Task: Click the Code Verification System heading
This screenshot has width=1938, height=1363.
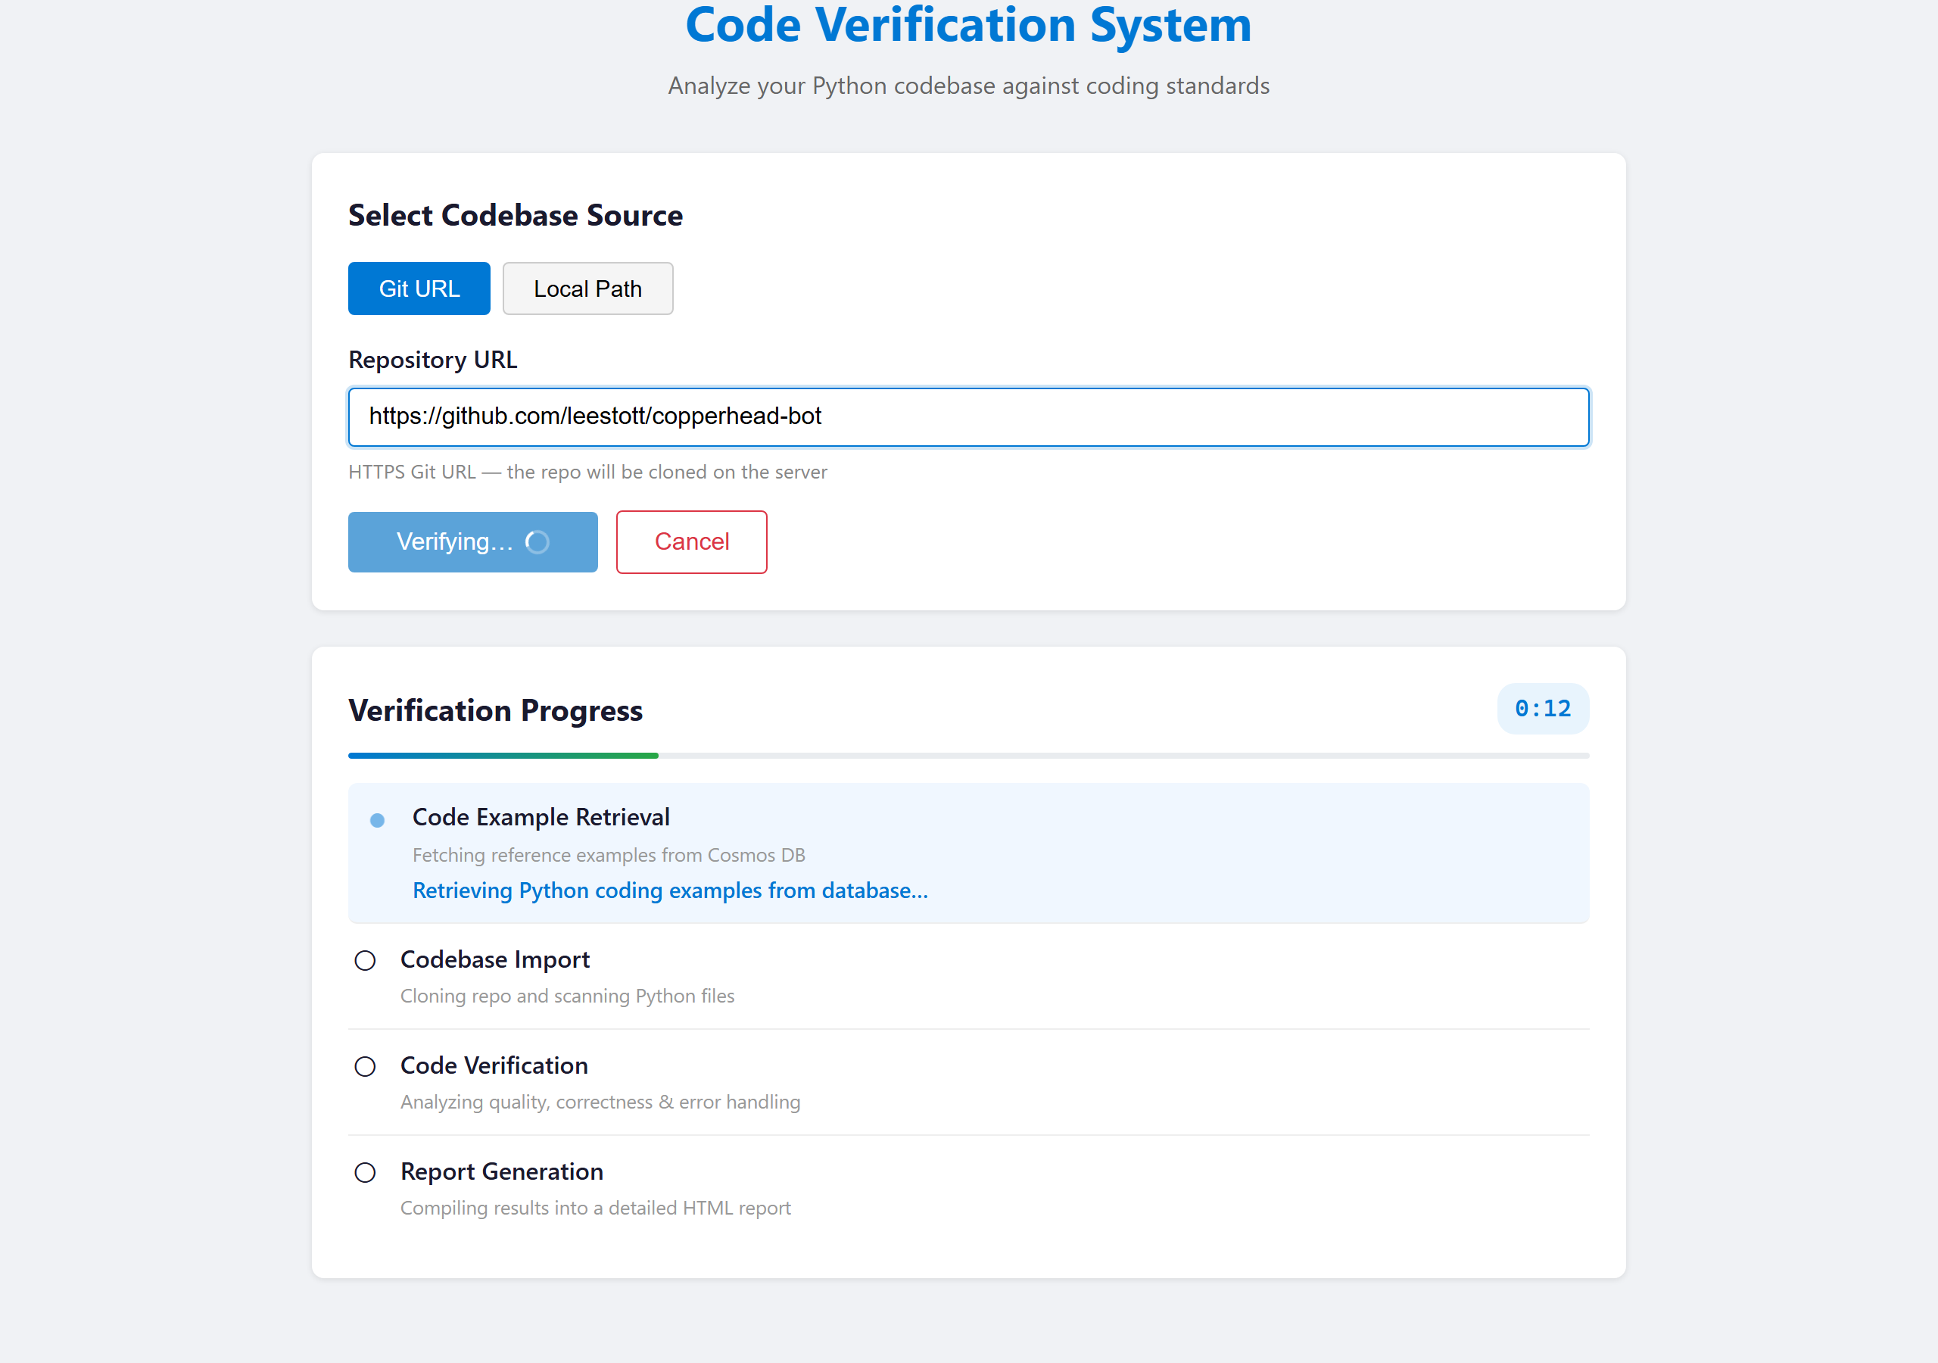Action: 968,27
